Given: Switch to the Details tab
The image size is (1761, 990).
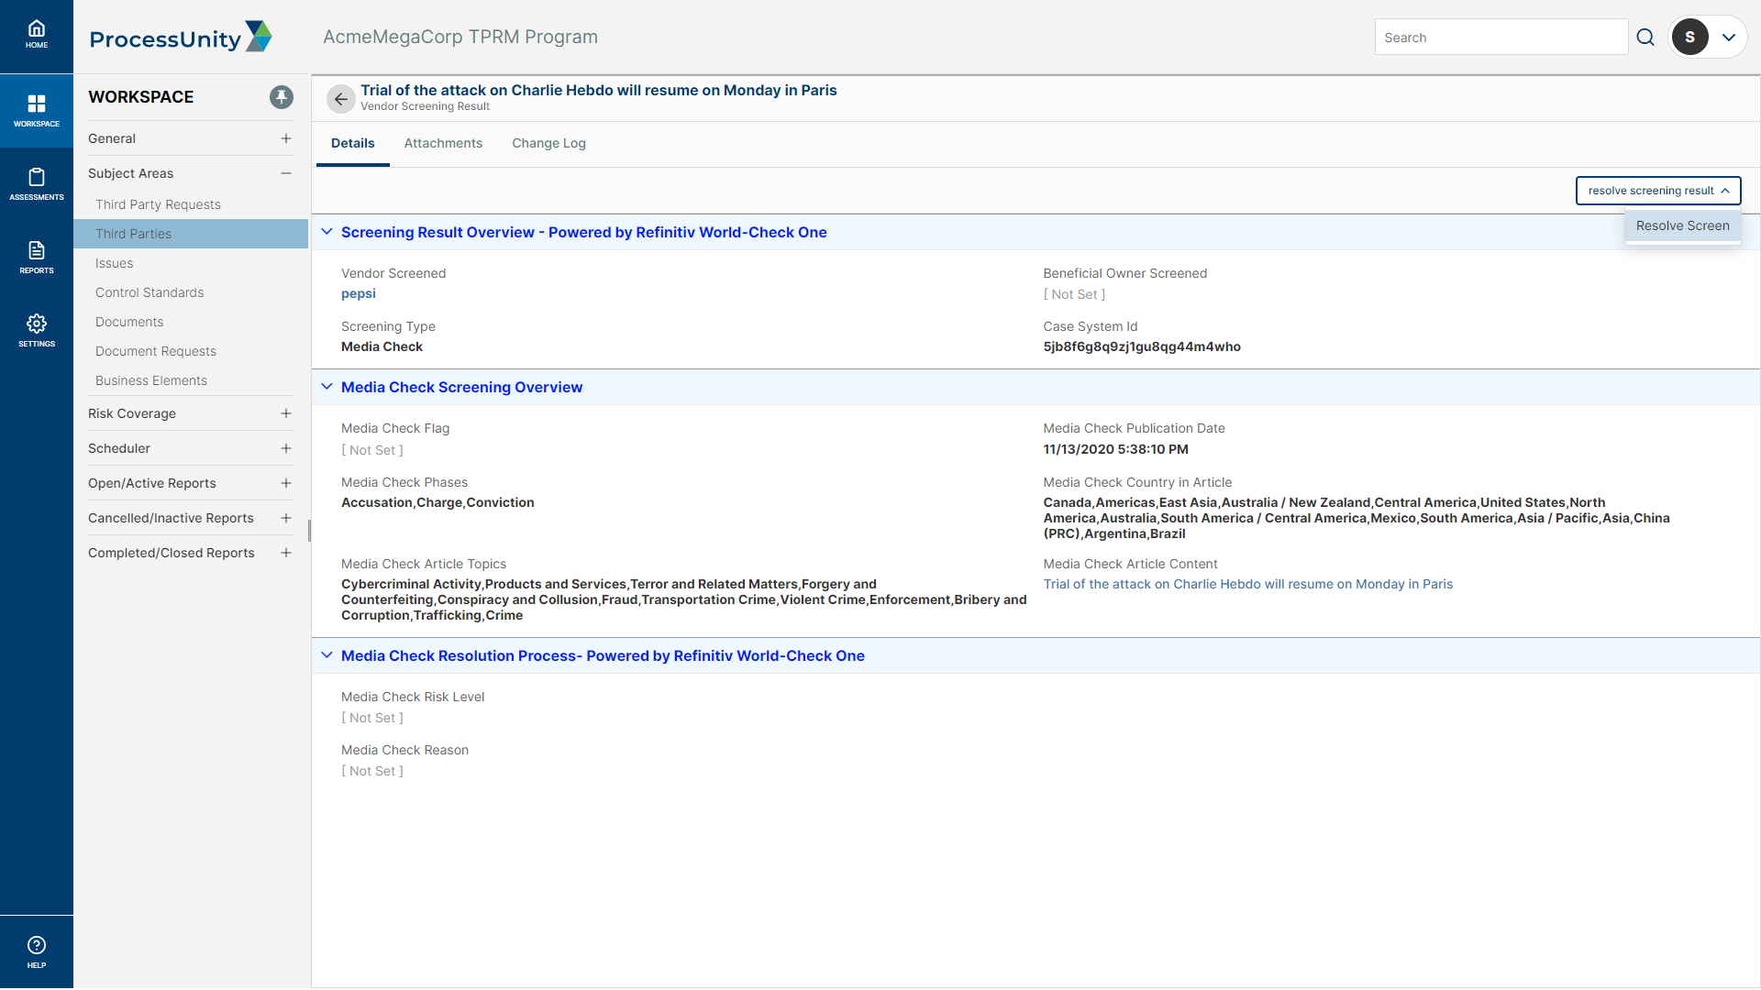Looking at the screenshot, I should (x=353, y=143).
